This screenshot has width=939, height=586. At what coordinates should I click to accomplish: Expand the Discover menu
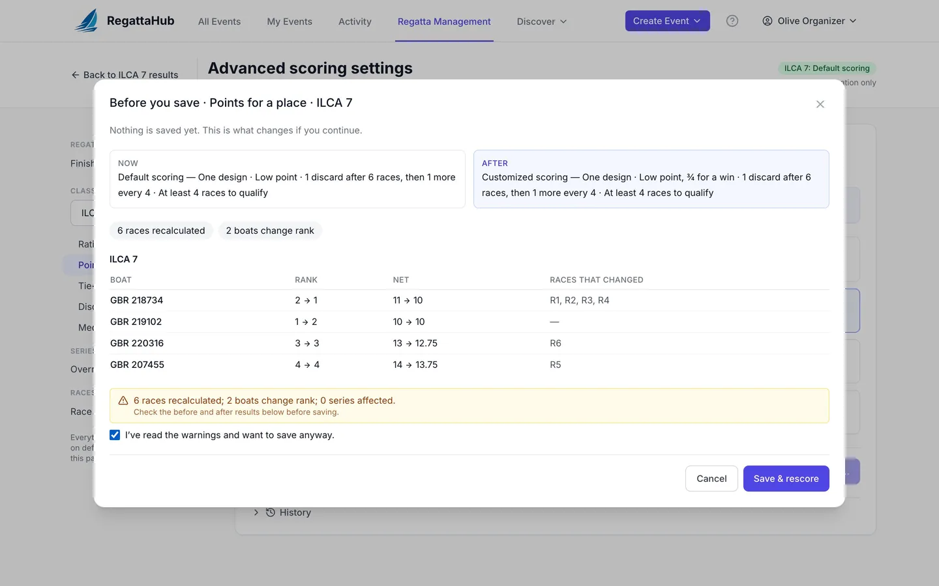coord(542,21)
